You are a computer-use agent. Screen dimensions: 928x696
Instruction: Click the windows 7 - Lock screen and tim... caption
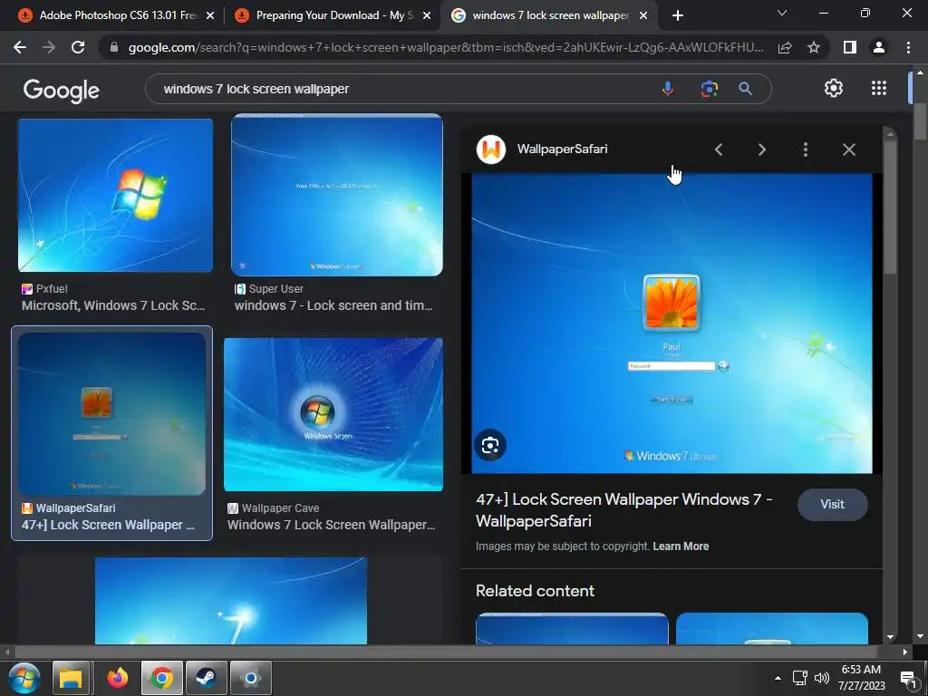333,305
